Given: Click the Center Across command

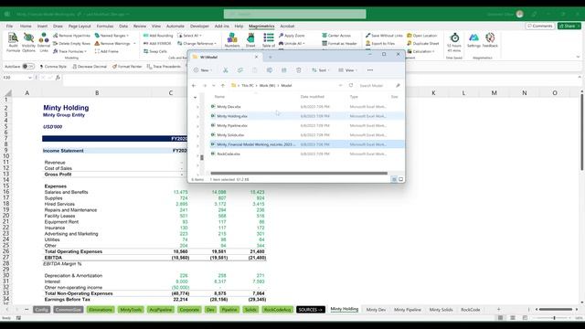Looking at the screenshot, I should pyautogui.click(x=336, y=36).
